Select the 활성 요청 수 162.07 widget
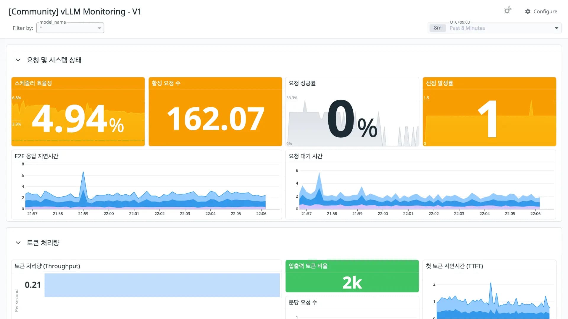568x319 pixels. point(215,112)
